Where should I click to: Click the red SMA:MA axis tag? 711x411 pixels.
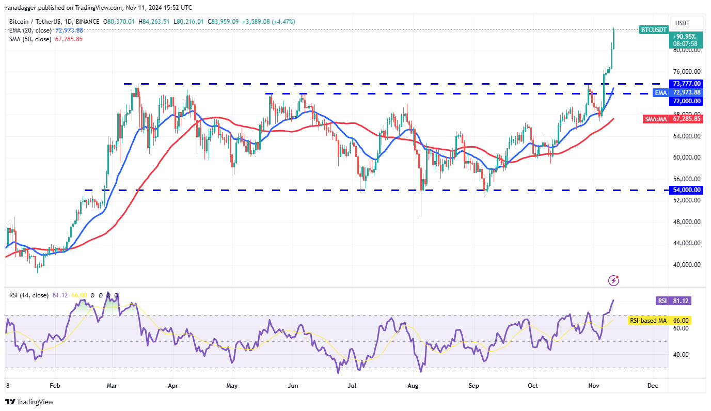click(657, 119)
